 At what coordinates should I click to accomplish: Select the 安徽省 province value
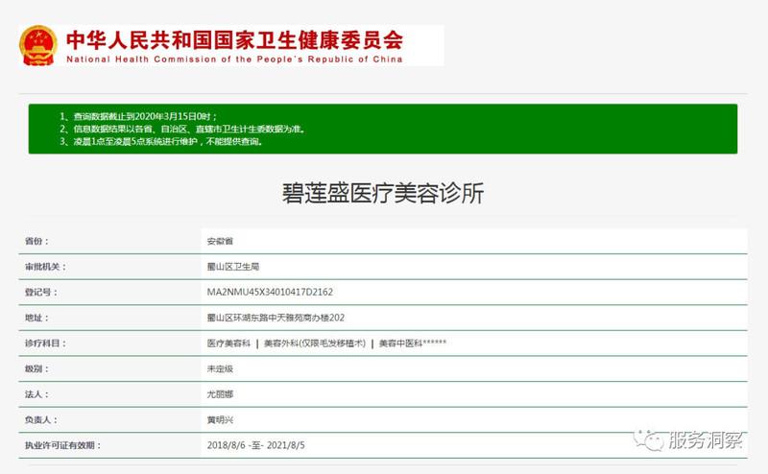[220, 241]
